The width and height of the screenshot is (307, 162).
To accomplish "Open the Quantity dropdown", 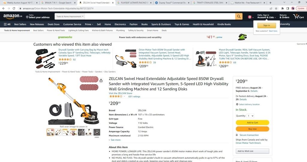I will (250, 116).
